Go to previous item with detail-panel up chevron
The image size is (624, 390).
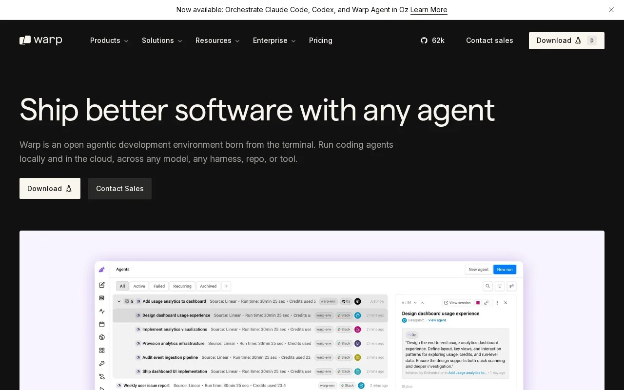pyautogui.click(x=422, y=303)
